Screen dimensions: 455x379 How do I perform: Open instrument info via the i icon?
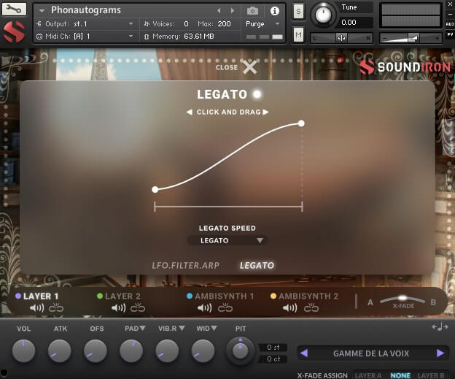coord(274,11)
